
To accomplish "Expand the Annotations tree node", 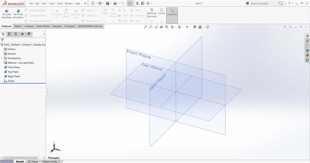I will [2, 58].
